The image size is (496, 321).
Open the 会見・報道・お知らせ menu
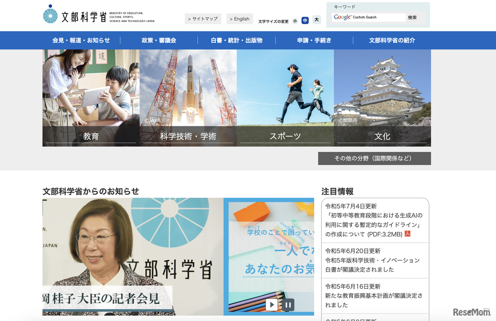coord(81,40)
